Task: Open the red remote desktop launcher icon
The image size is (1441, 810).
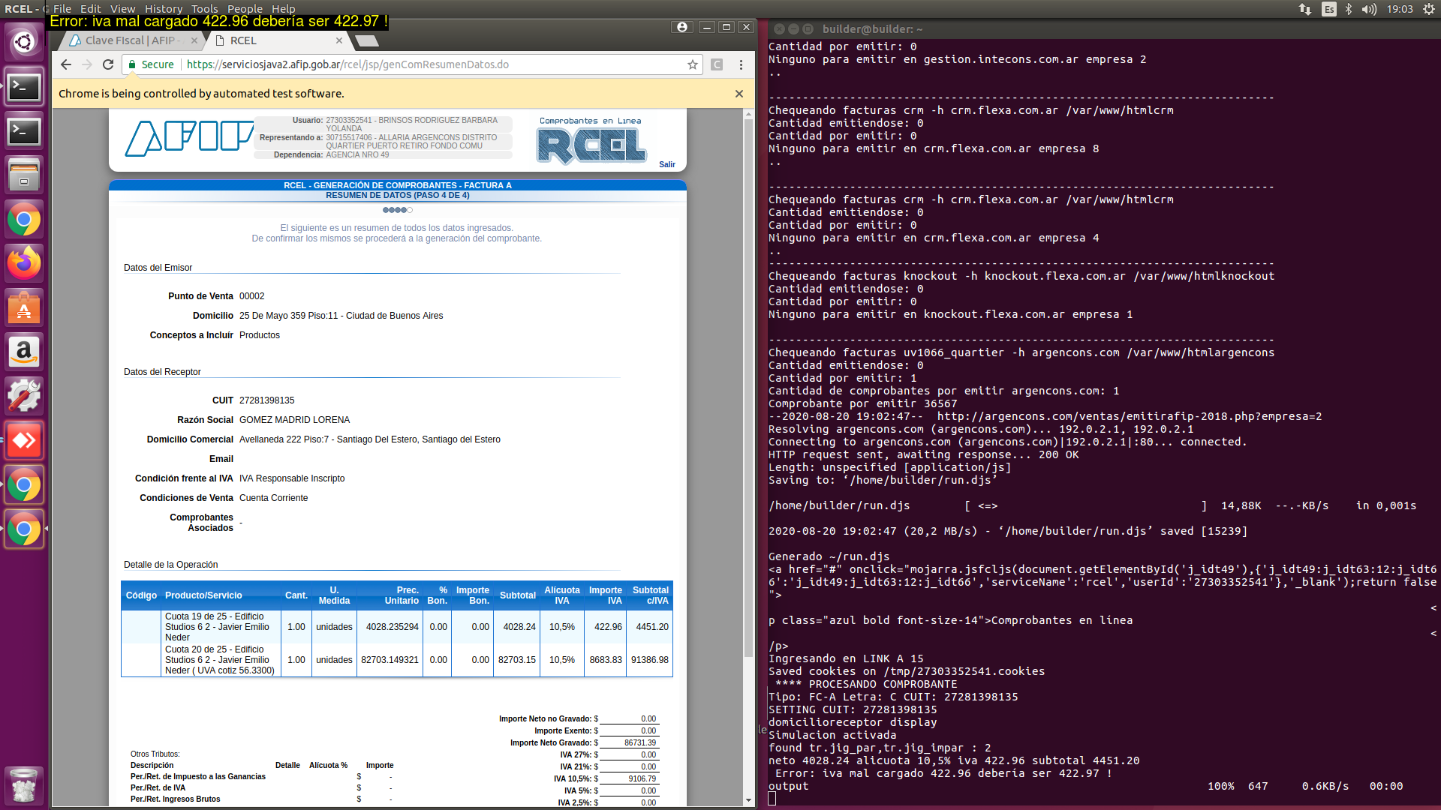Action: point(24,440)
